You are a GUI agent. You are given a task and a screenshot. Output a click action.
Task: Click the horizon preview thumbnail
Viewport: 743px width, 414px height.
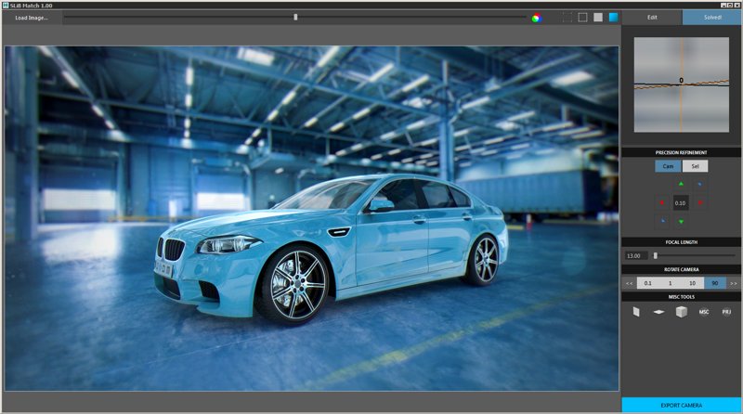682,84
